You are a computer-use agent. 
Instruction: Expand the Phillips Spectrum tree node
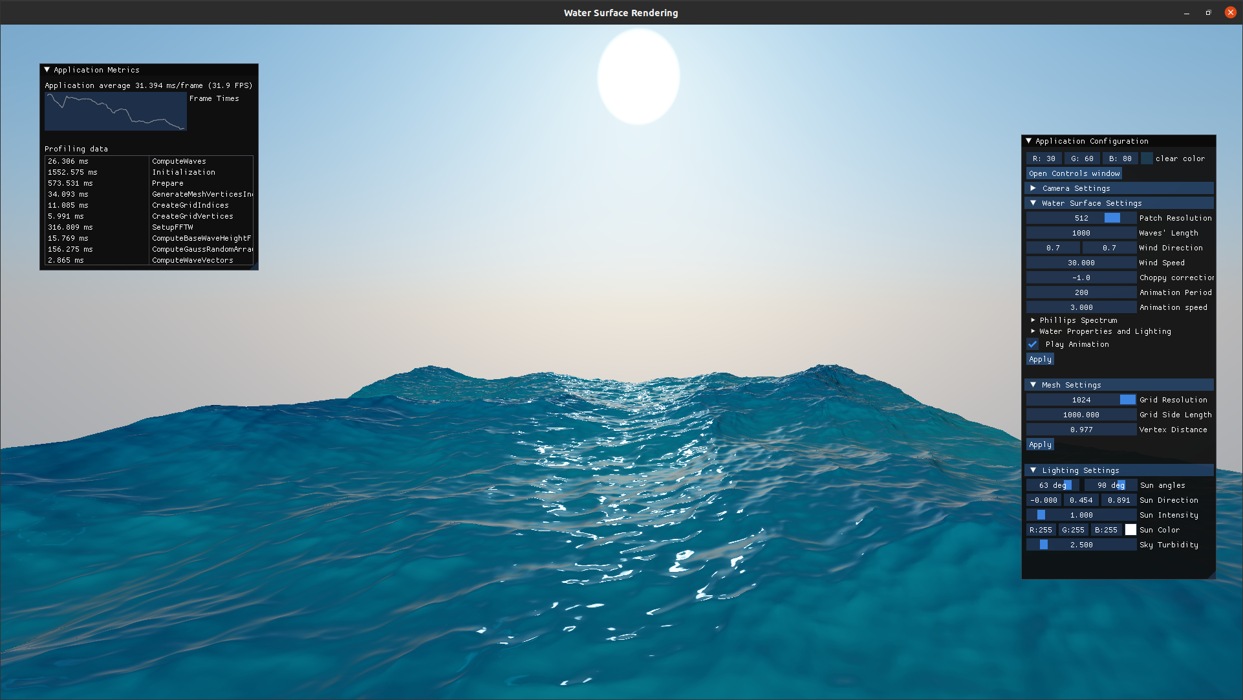(1033, 320)
